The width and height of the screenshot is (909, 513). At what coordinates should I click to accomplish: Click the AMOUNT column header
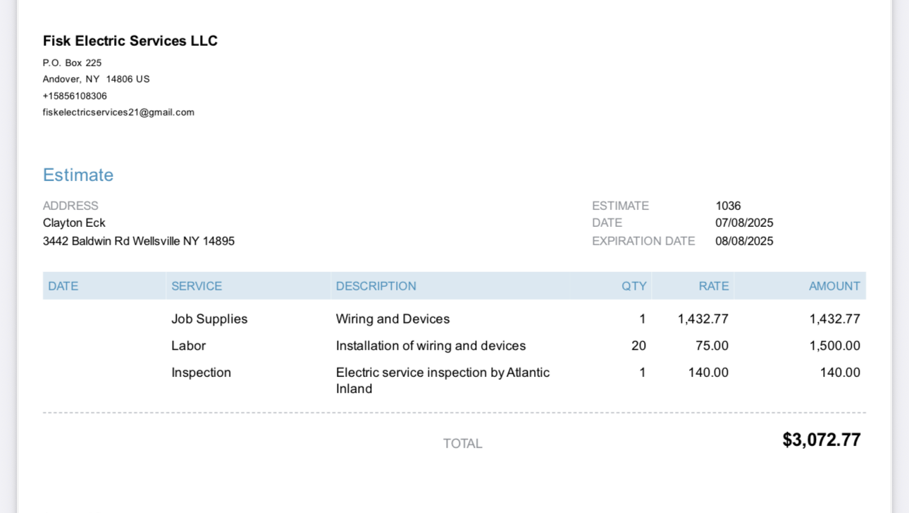click(x=834, y=286)
